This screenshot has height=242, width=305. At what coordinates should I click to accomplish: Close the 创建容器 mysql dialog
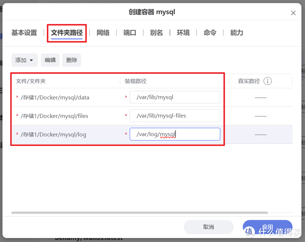click(293, 13)
